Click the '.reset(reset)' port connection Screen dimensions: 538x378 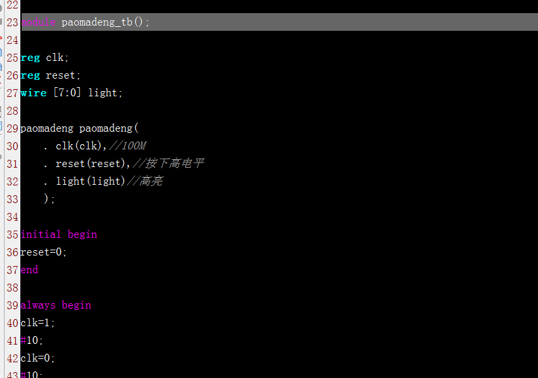click(85, 164)
